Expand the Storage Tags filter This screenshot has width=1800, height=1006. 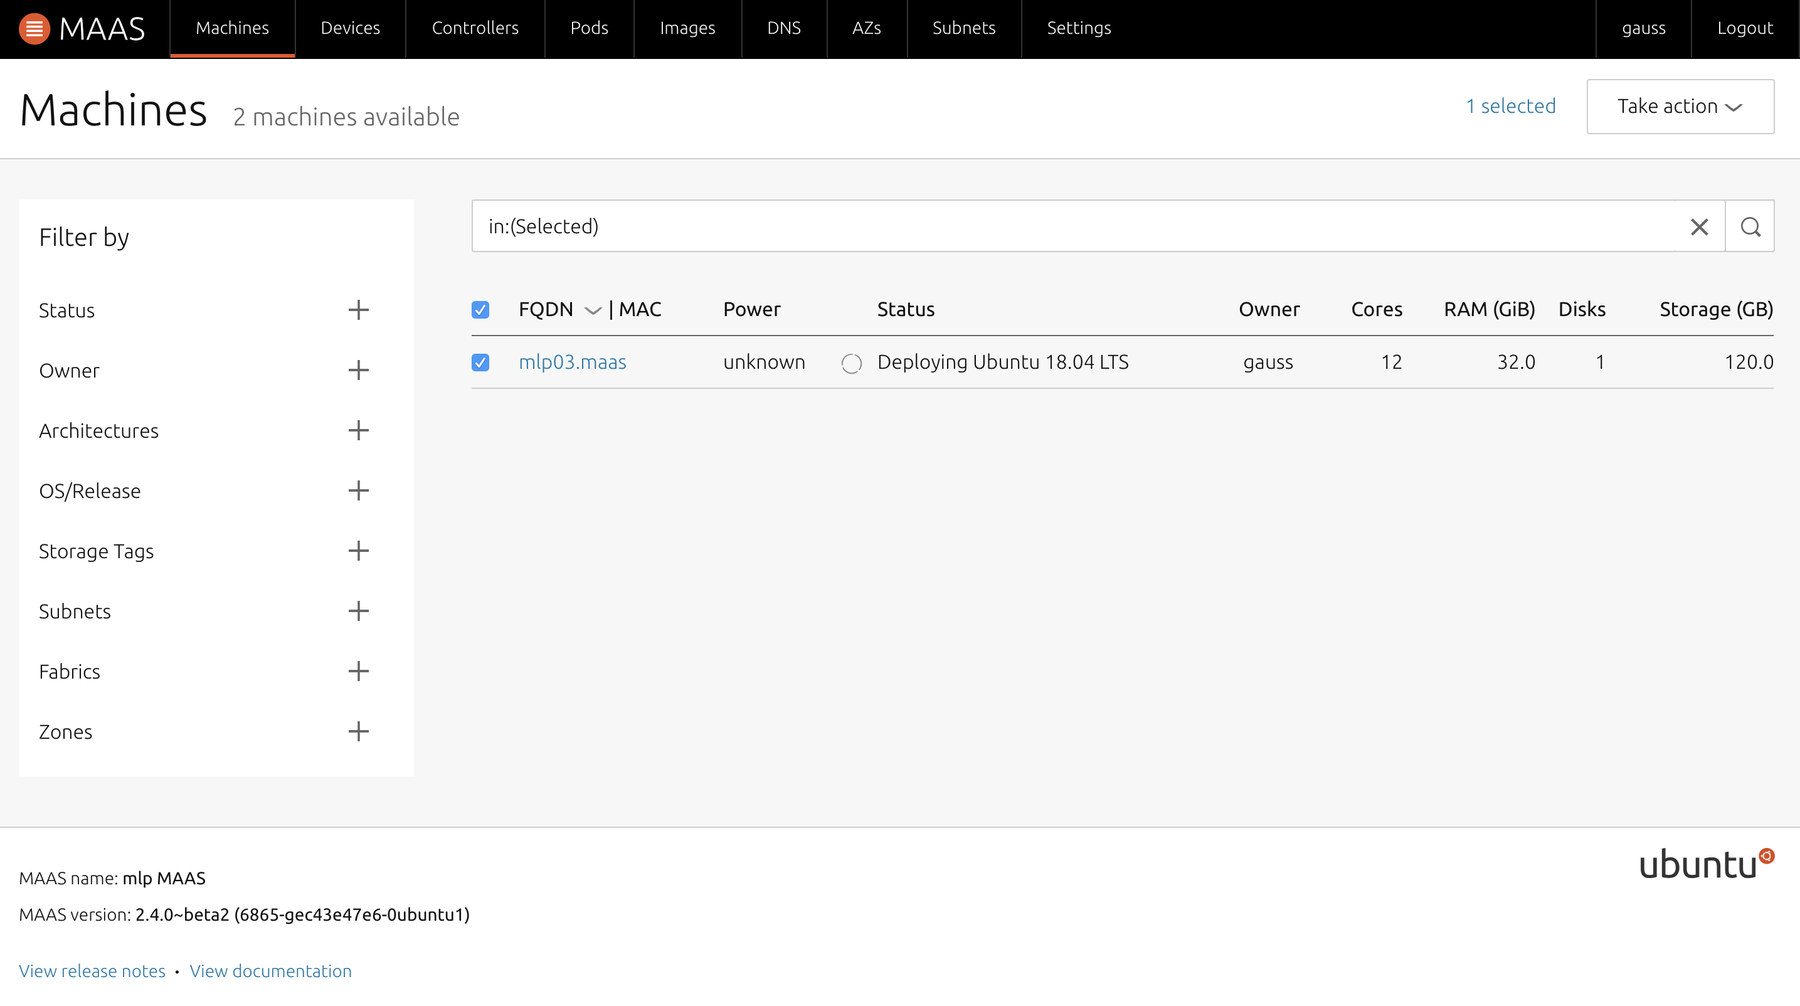tap(359, 551)
